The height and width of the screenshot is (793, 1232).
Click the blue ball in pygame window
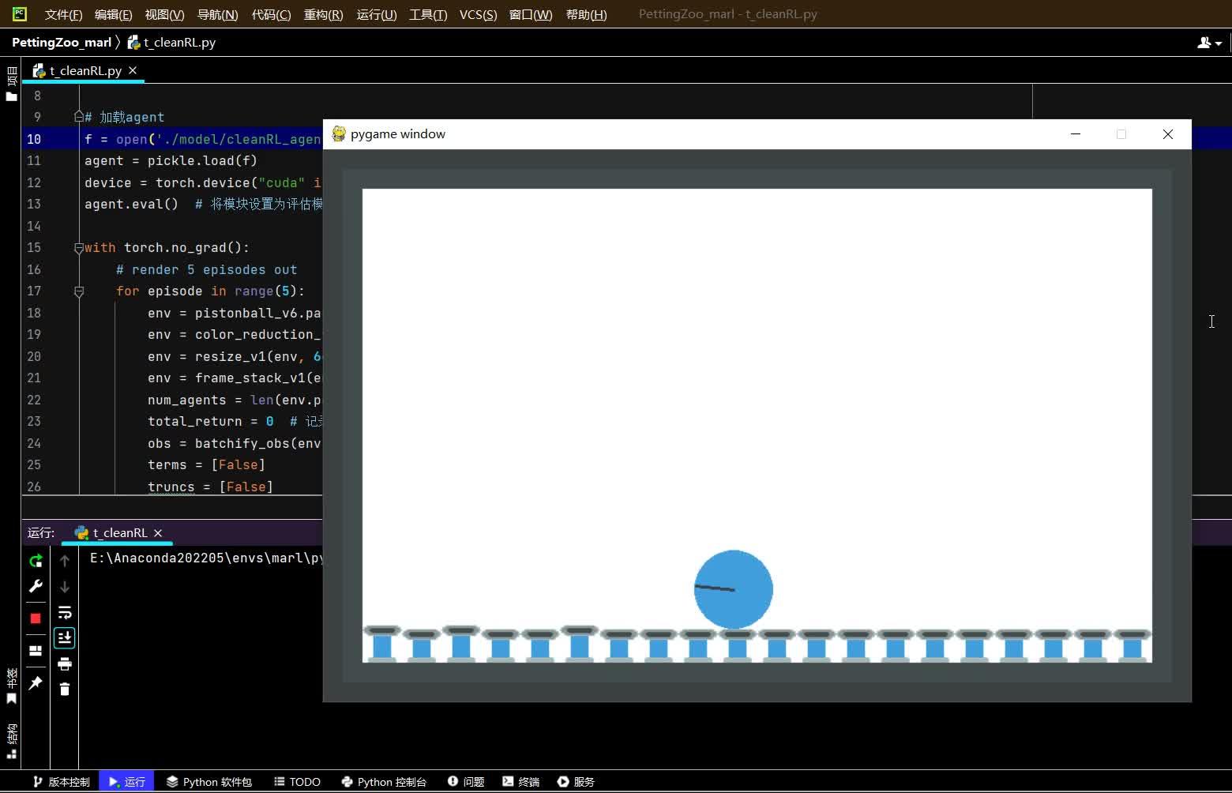pos(733,589)
